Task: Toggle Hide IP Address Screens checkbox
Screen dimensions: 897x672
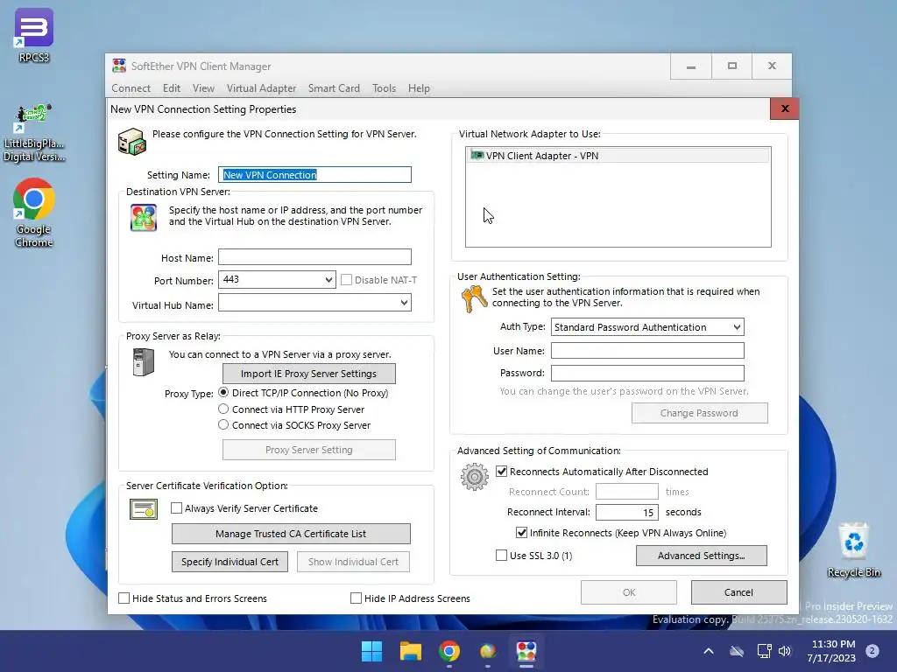Action: 356,598
